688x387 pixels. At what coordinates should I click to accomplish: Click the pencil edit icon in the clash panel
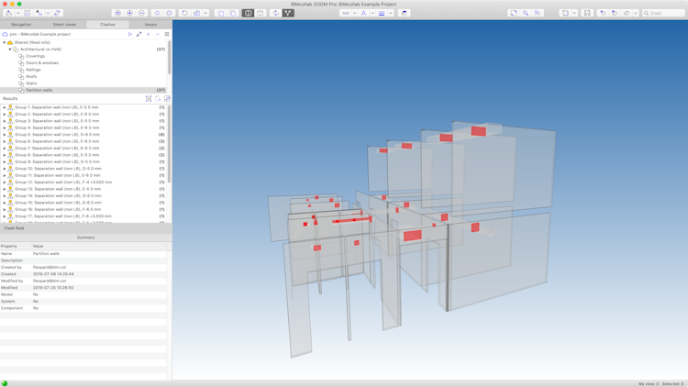coord(139,34)
